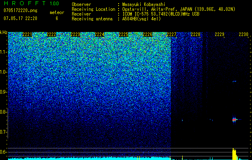Click the 2230 time marker
Image resolution: width=252 pixels, height=160 pixels.
[244, 34]
